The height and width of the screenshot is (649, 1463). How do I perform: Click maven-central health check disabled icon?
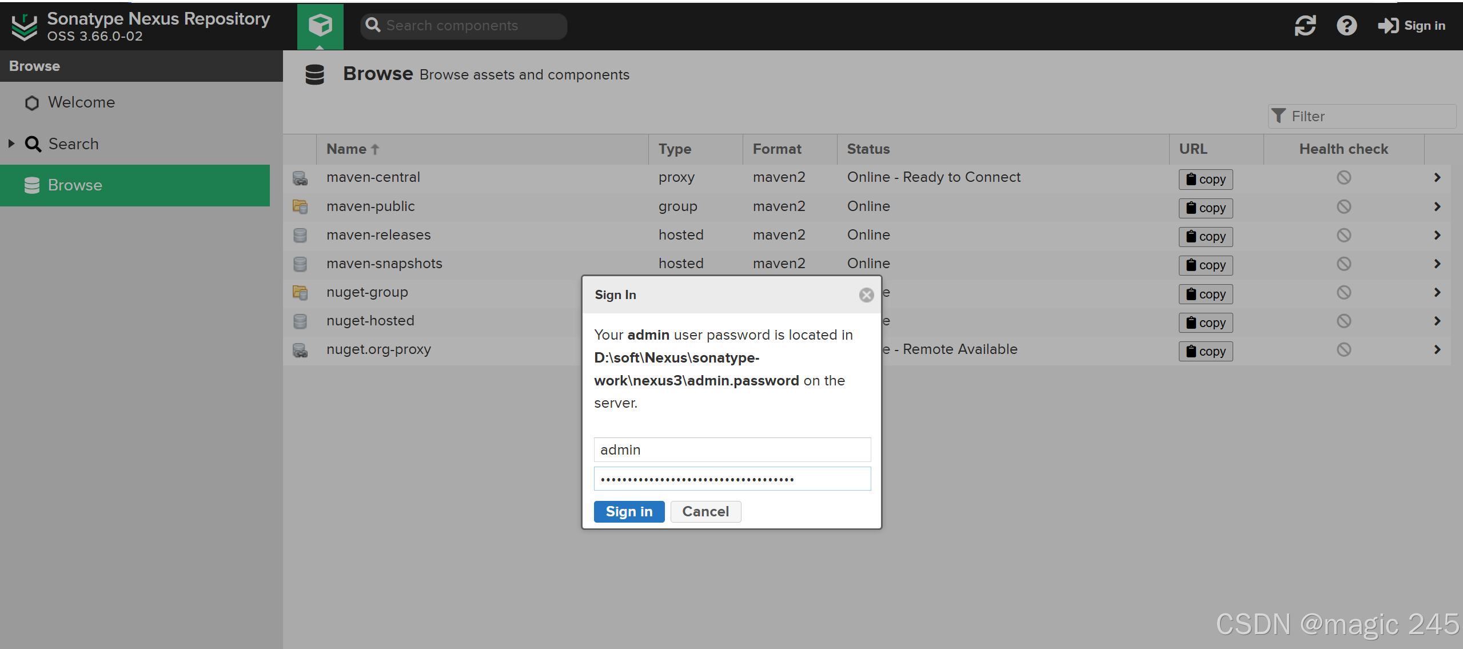[x=1344, y=178]
